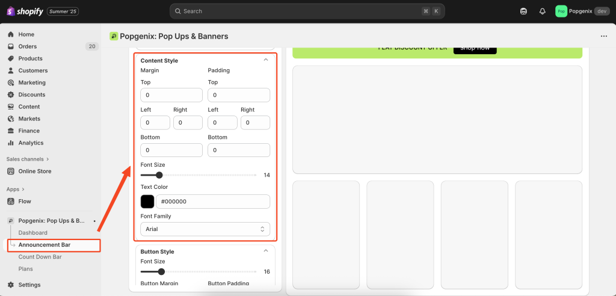This screenshot has height=296, width=616.
Task: Open the Home icon in sidebar
Action: [x=11, y=34]
